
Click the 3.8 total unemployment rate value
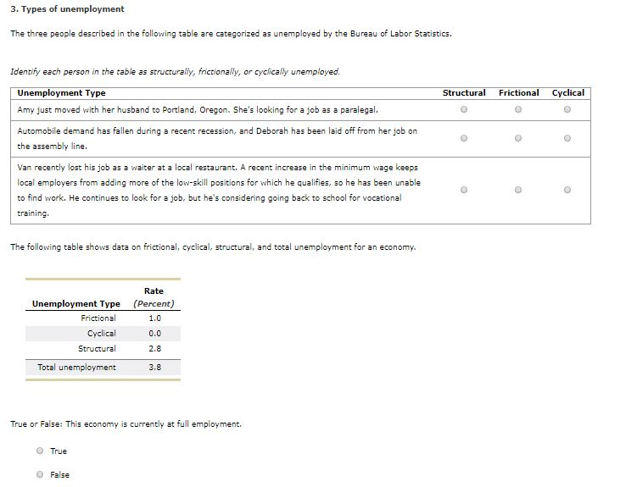tap(154, 367)
